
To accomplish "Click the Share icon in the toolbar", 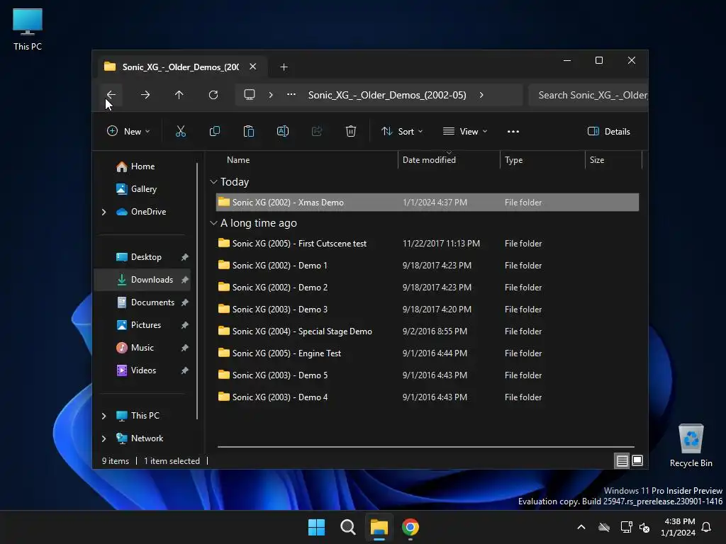I will (x=317, y=131).
